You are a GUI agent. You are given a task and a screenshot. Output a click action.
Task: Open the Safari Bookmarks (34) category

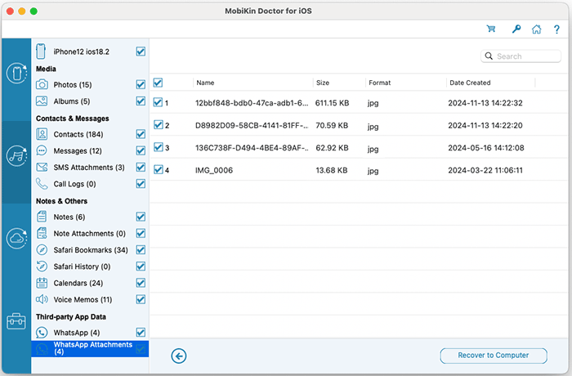[x=91, y=250]
